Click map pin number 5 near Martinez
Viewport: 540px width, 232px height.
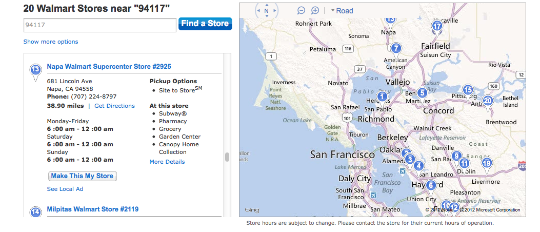[422, 94]
